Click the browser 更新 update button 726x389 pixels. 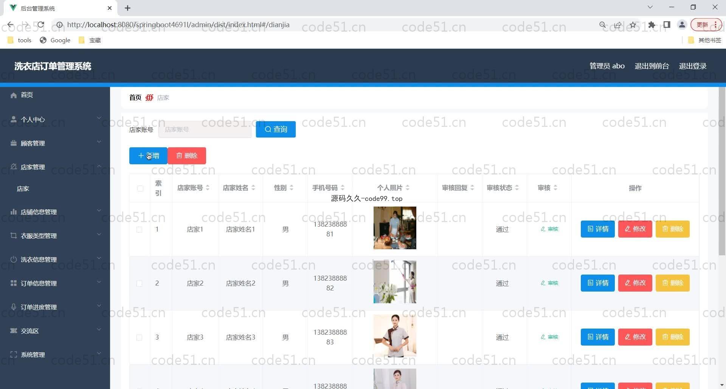(x=706, y=25)
